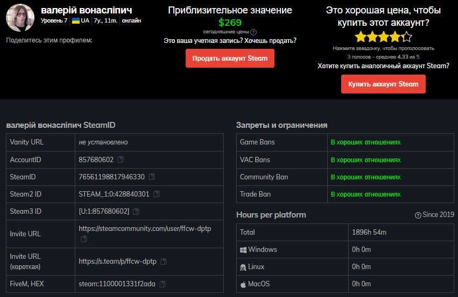Click the Поделитесь этим профилем text

pos(49,40)
